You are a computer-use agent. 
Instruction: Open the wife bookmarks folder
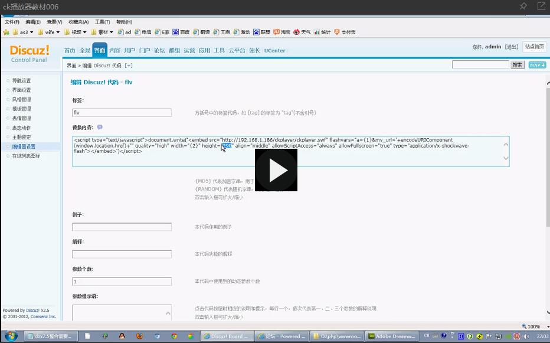[49, 32]
